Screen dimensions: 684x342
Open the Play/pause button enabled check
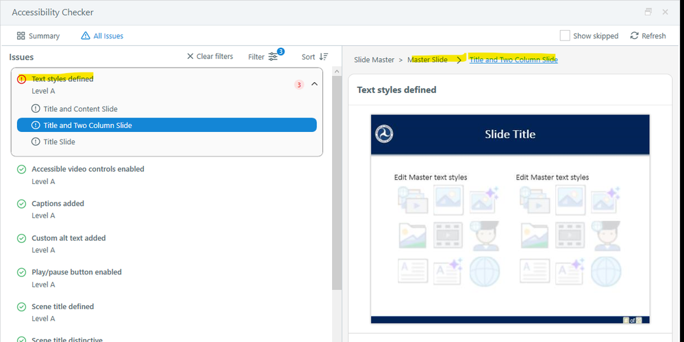point(76,272)
